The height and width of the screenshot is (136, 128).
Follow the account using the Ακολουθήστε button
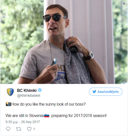coord(106,92)
